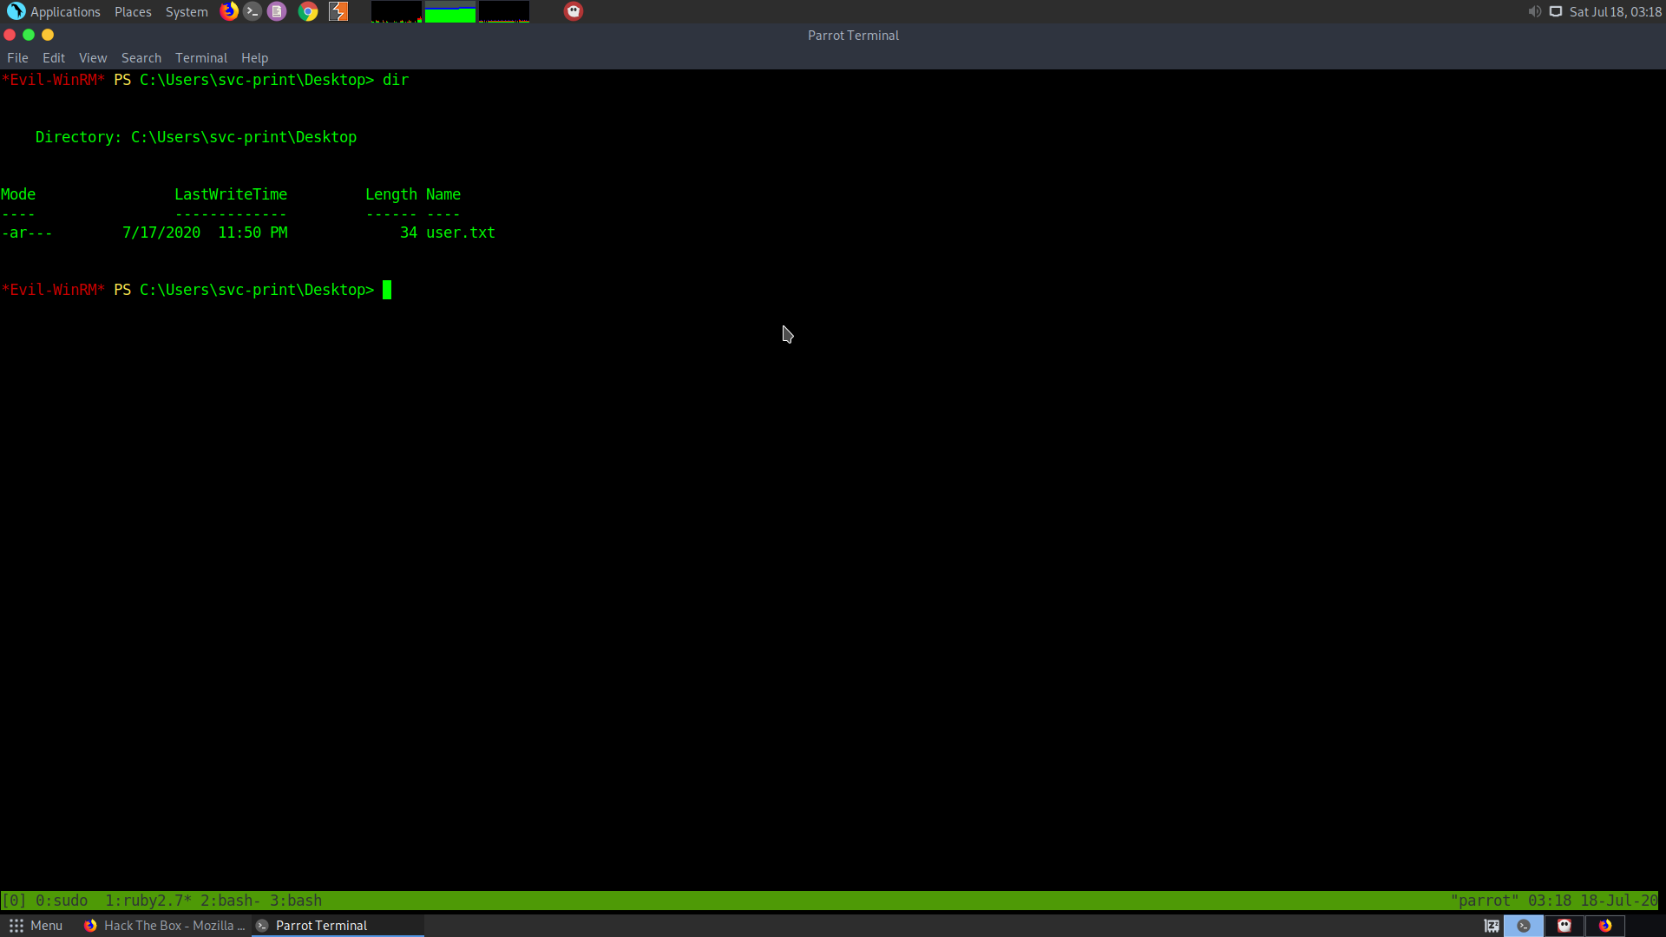Click the green CPU monitor graph
The width and height of the screenshot is (1666, 937).
pos(449,12)
